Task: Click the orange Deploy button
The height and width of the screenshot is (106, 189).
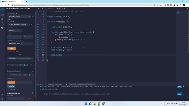Action: (x=12, y=48)
